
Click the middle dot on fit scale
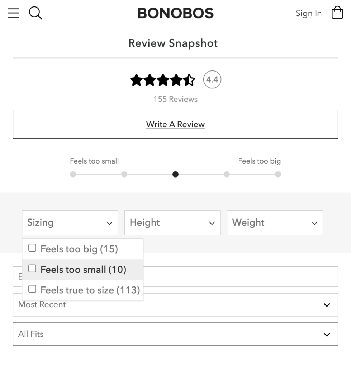click(175, 175)
